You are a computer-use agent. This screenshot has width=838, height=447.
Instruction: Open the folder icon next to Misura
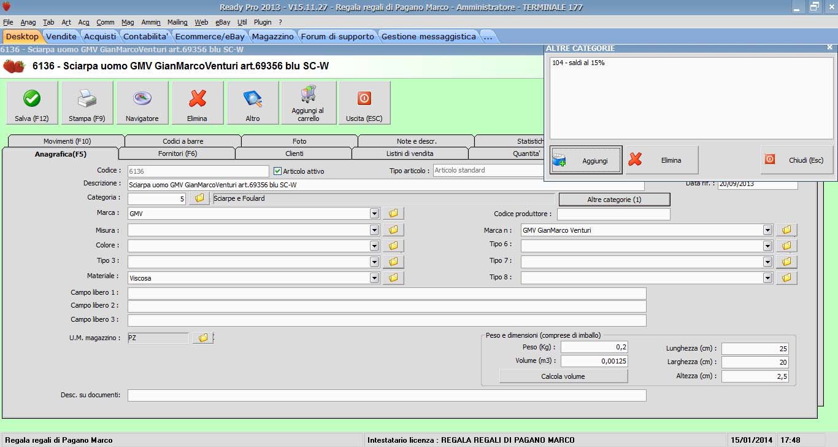[x=394, y=230]
